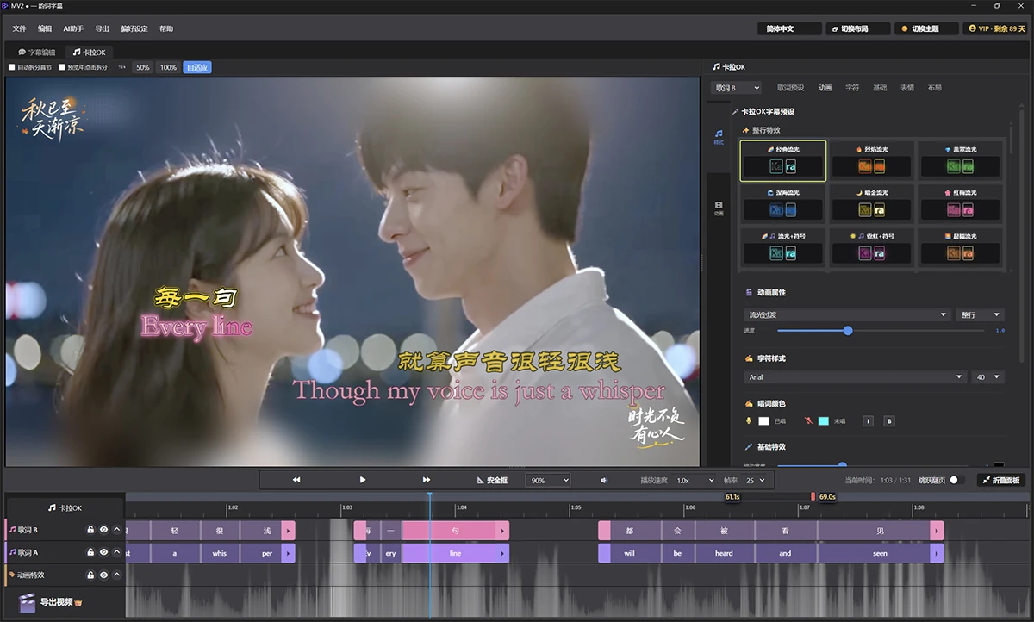
Task: Open the 样式 music-note sidebar panel
Action: (x=719, y=135)
